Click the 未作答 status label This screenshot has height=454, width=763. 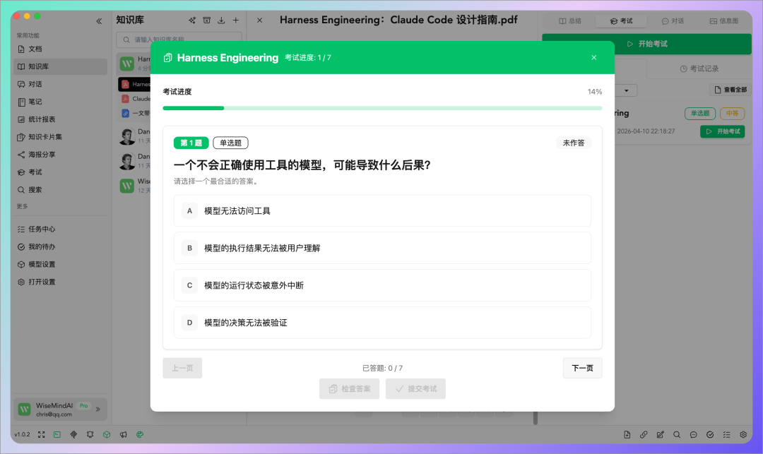[x=574, y=143]
